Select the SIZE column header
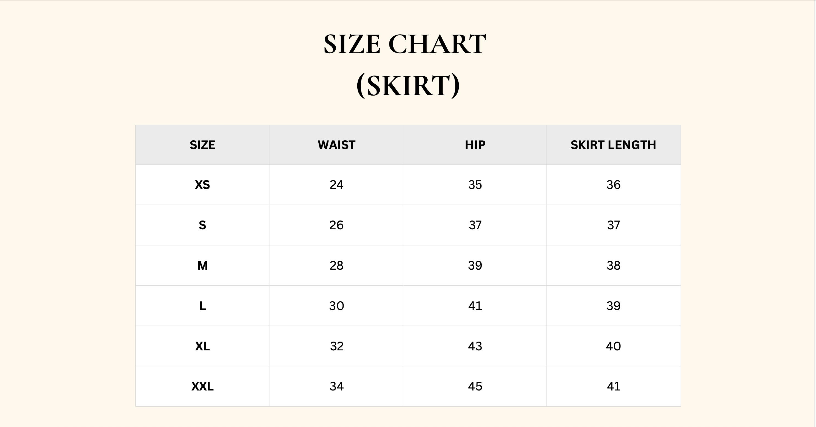The width and height of the screenshot is (816, 427). 202,145
